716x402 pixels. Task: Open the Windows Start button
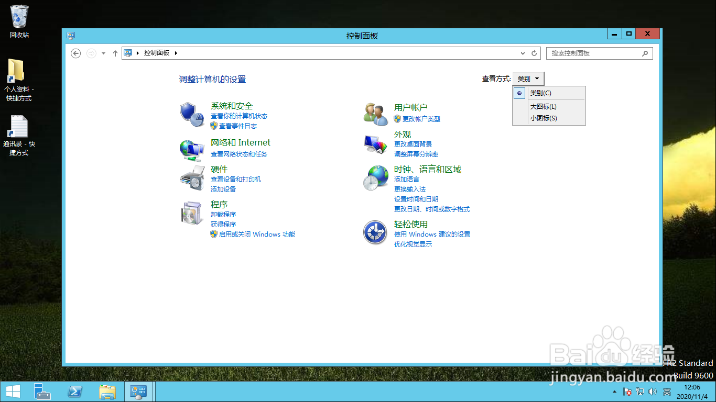(13, 392)
